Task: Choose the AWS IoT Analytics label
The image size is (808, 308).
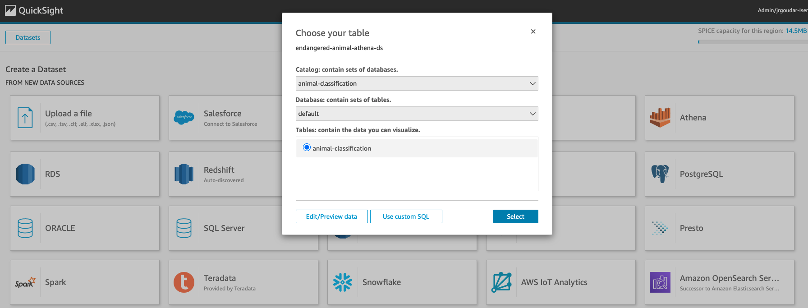Action: [554, 282]
